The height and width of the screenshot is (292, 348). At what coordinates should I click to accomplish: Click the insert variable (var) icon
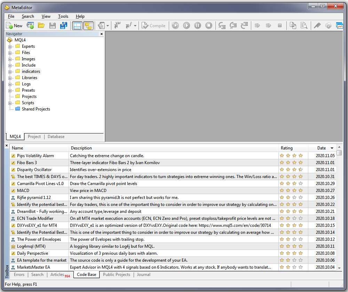tap(118, 25)
